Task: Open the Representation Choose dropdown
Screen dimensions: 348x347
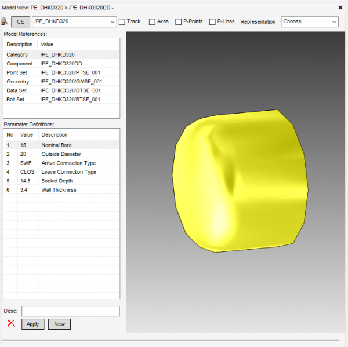Action: pyautogui.click(x=309, y=21)
